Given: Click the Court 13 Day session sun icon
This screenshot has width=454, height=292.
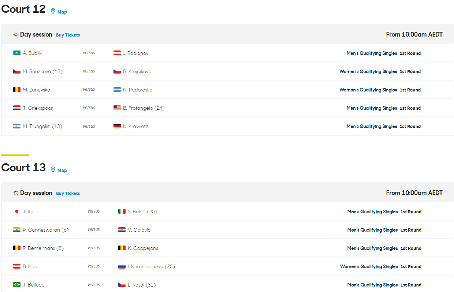Looking at the screenshot, I should tap(16, 193).
